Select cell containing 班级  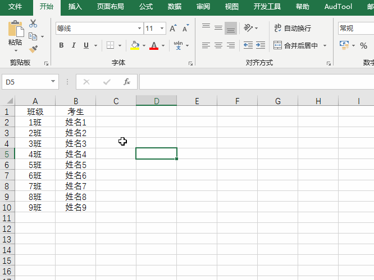click(35, 111)
